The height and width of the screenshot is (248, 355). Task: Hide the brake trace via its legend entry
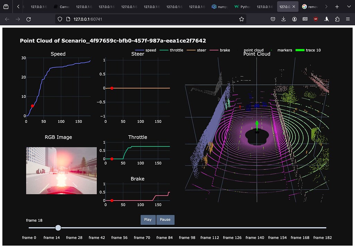[225, 50]
